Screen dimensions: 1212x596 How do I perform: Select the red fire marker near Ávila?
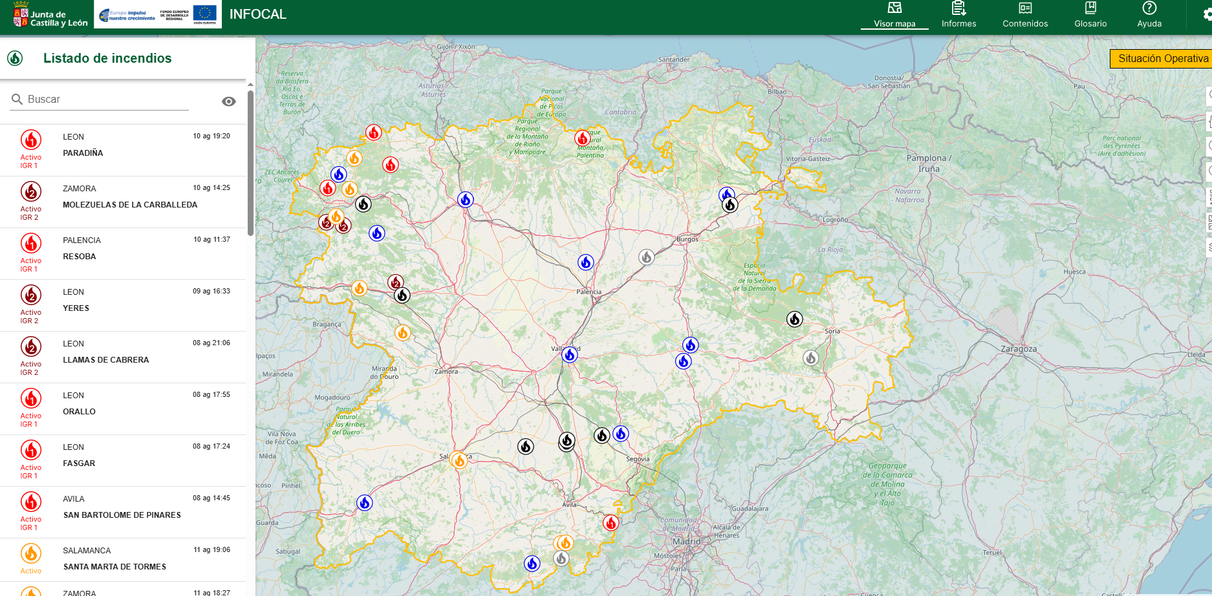(611, 522)
